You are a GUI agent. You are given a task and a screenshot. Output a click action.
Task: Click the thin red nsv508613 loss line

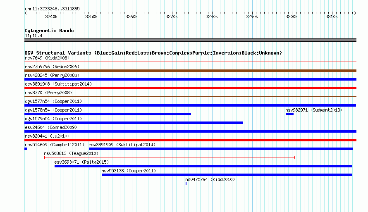pyautogui.click(x=170, y=157)
